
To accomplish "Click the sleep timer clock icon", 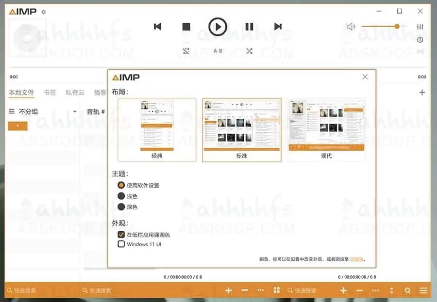I will point(420,40).
